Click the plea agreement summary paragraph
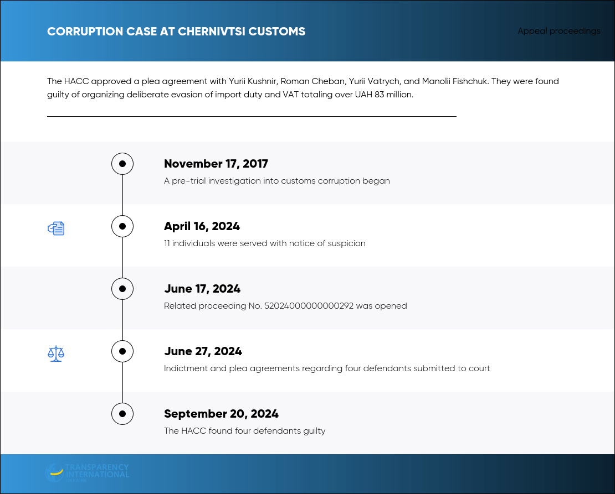 [x=303, y=88]
